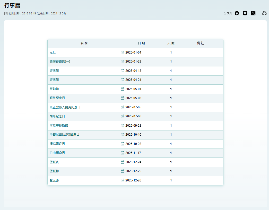Click calendar icon next to 張貼日期
This screenshot has height=210, width=269.
[6, 13]
